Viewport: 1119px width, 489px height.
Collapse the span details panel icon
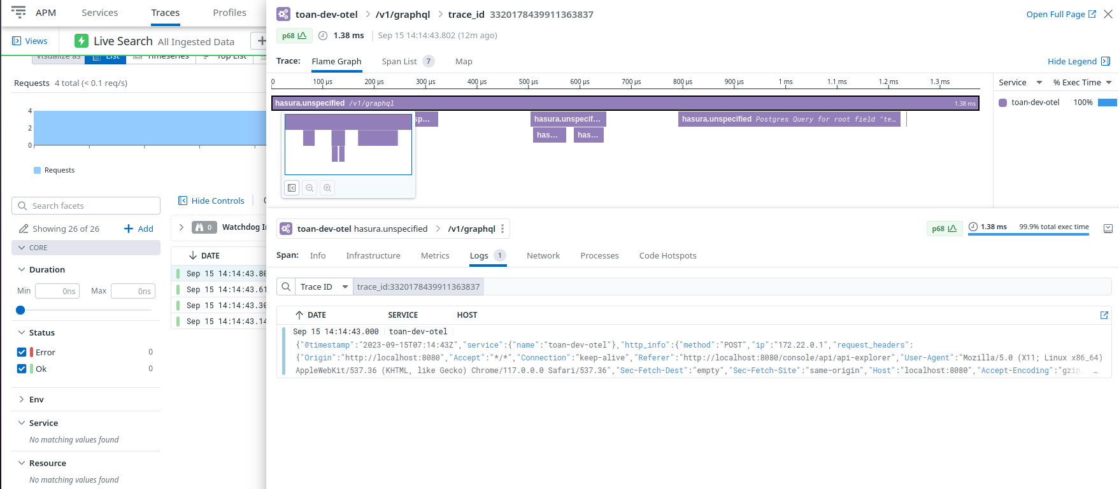(x=1108, y=229)
